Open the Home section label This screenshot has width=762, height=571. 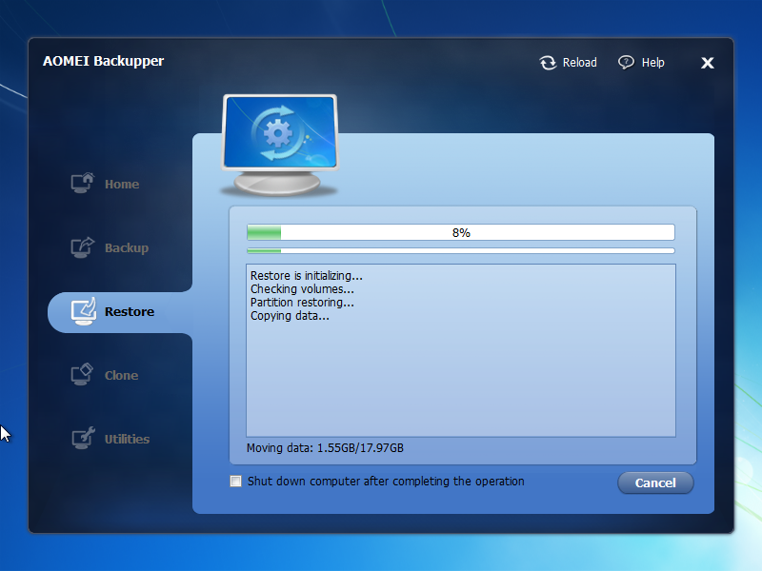(122, 184)
